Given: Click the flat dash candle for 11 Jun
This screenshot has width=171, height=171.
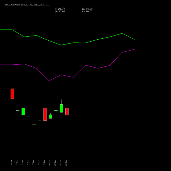Looking at the screenshot, I should pos(18,110).
